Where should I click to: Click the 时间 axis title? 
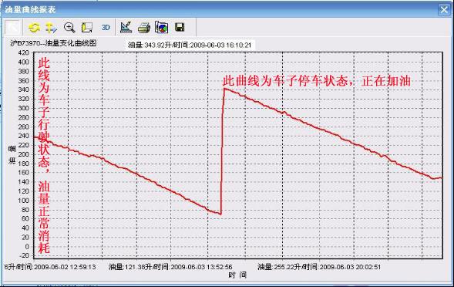[237, 275]
